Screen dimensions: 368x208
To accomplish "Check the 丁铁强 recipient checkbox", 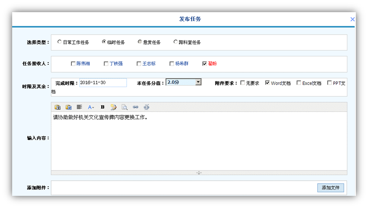I will pyautogui.click(x=106, y=64).
